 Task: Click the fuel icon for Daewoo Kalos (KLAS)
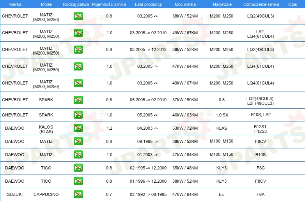click(x=78, y=128)
